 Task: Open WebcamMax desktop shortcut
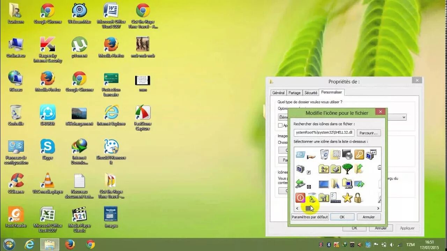[x=80, y=13]
